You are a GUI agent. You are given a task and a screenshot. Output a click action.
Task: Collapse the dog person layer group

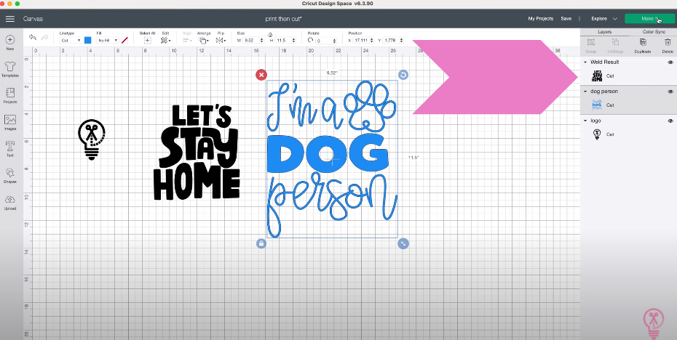tap(585, 92)
